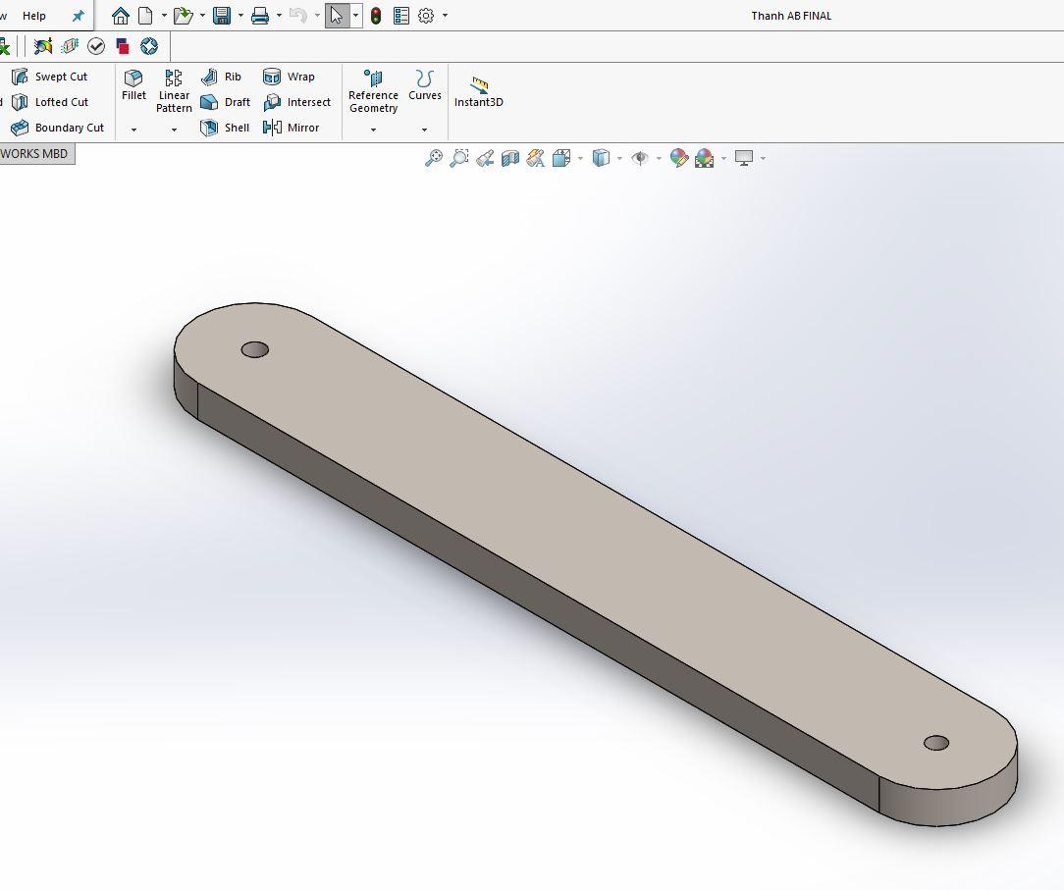Apply the Shell feature

point(225,128)
